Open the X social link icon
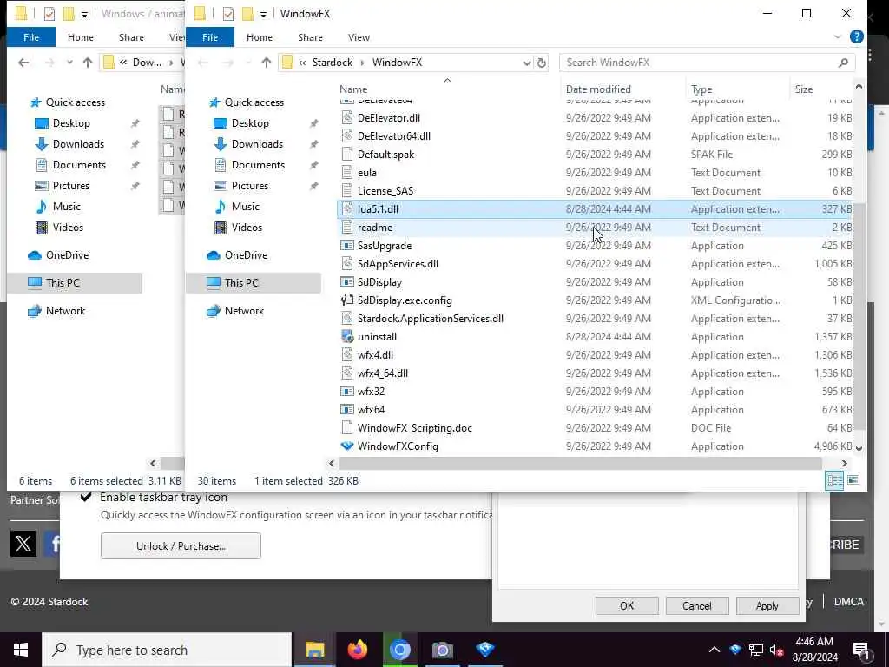This screenshot has width=889, height=667. (x=23, y=544)
